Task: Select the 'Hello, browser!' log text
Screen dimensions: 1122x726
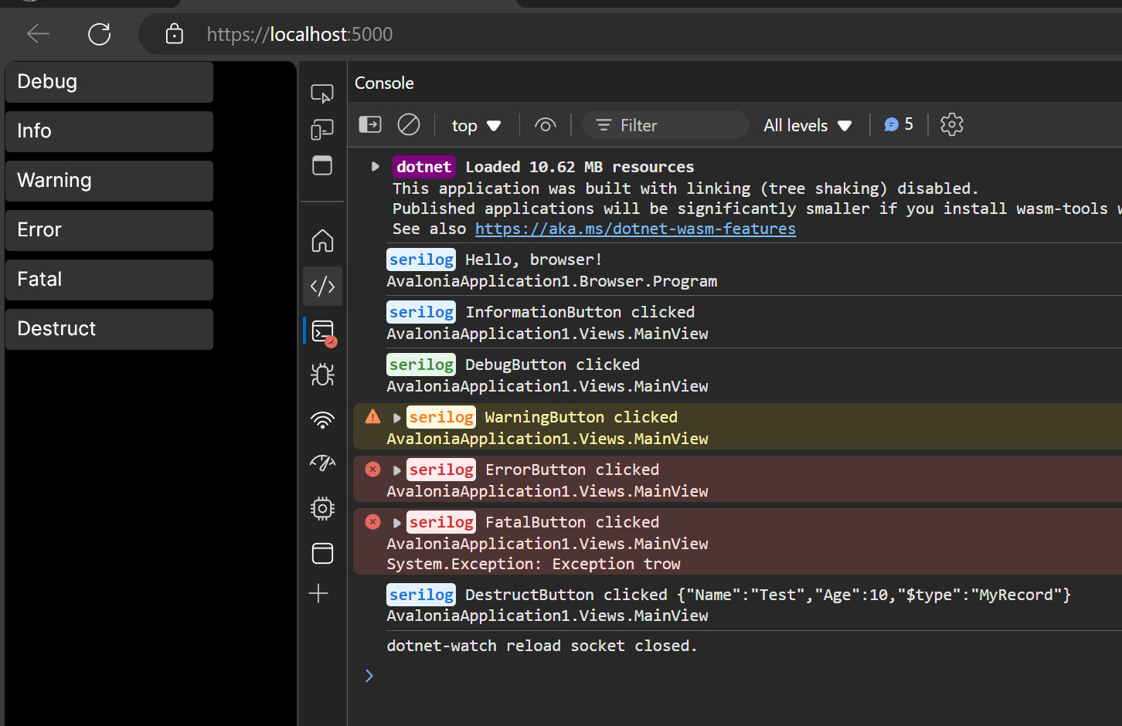Action: pos(533,260)
